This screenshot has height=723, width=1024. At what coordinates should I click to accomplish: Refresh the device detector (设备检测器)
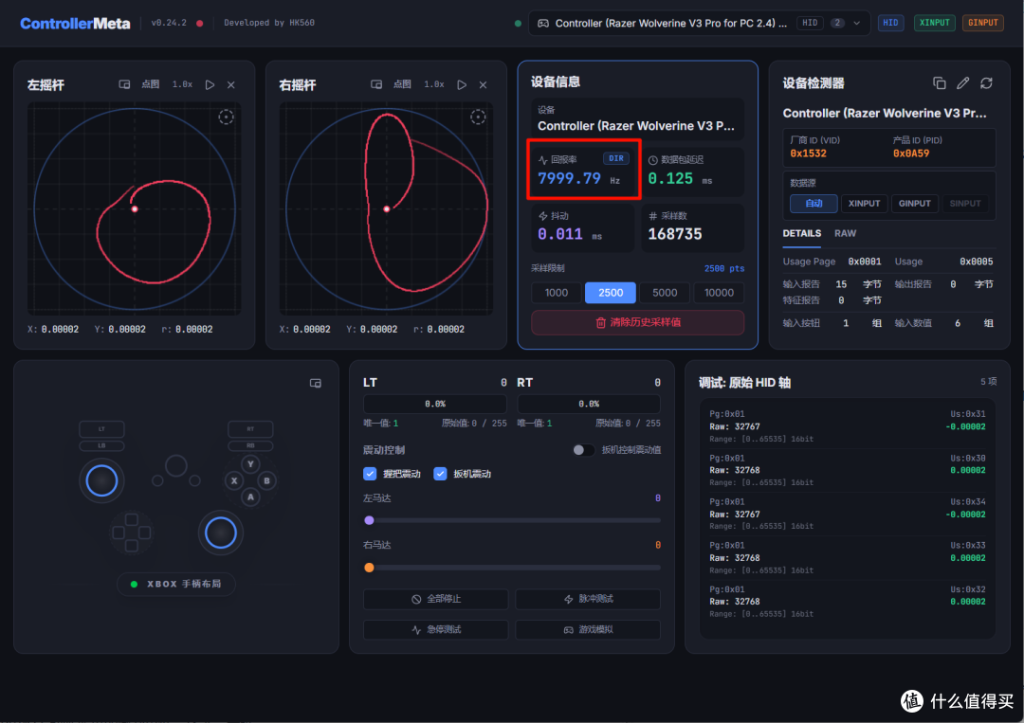tap(986, 82)
